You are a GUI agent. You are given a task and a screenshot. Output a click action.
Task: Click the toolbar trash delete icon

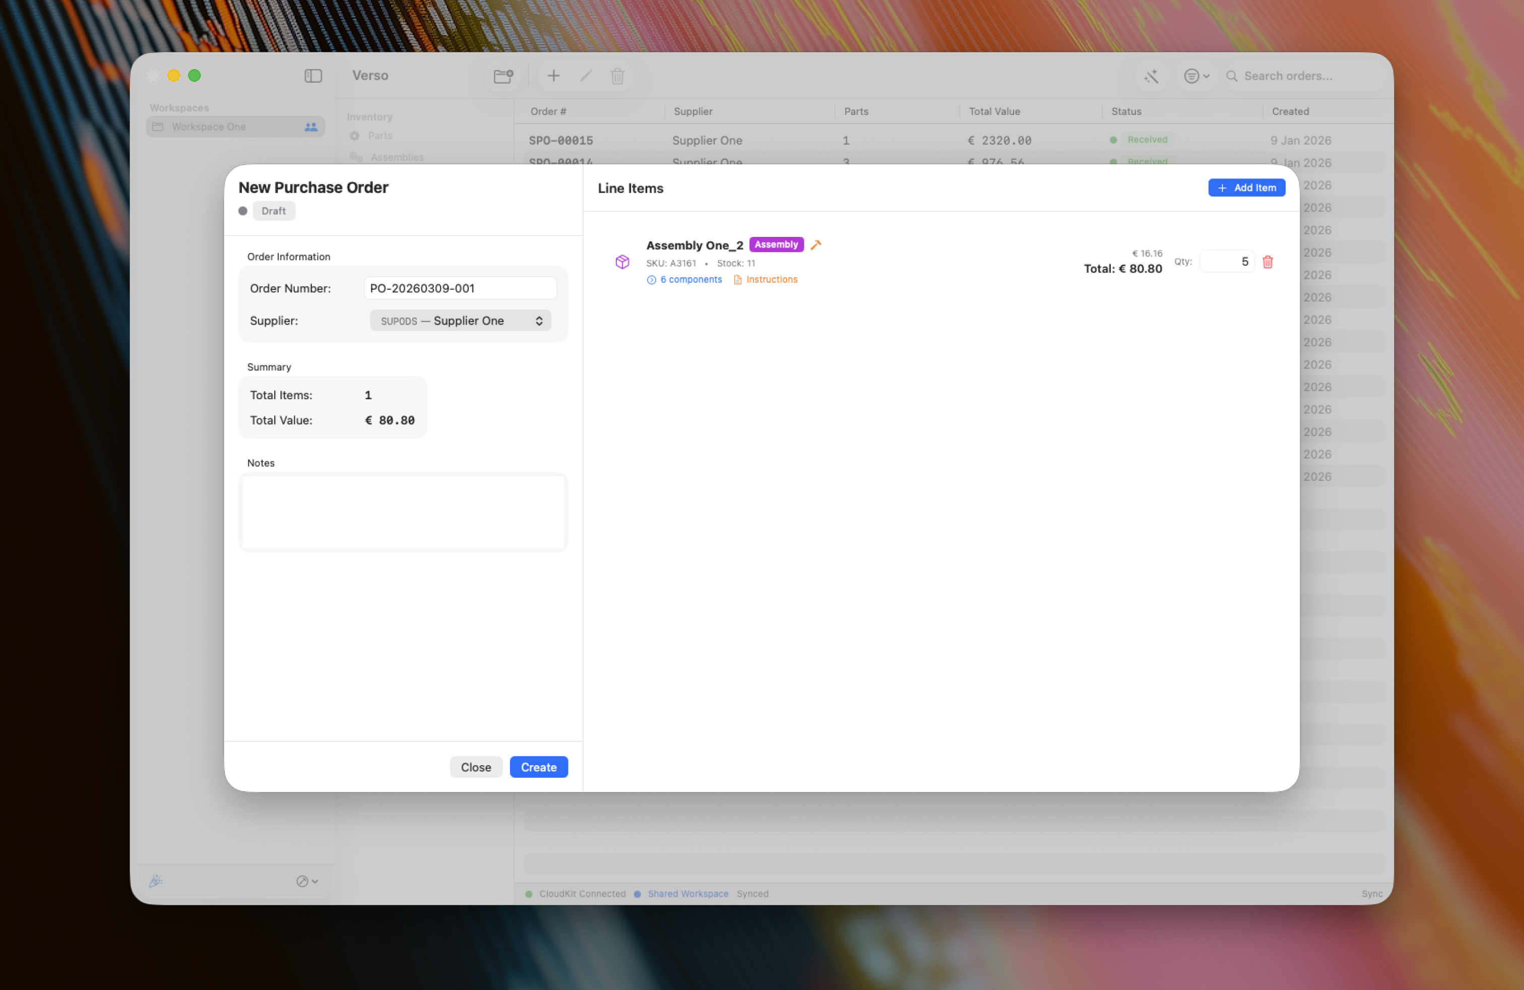pos(617,76)
